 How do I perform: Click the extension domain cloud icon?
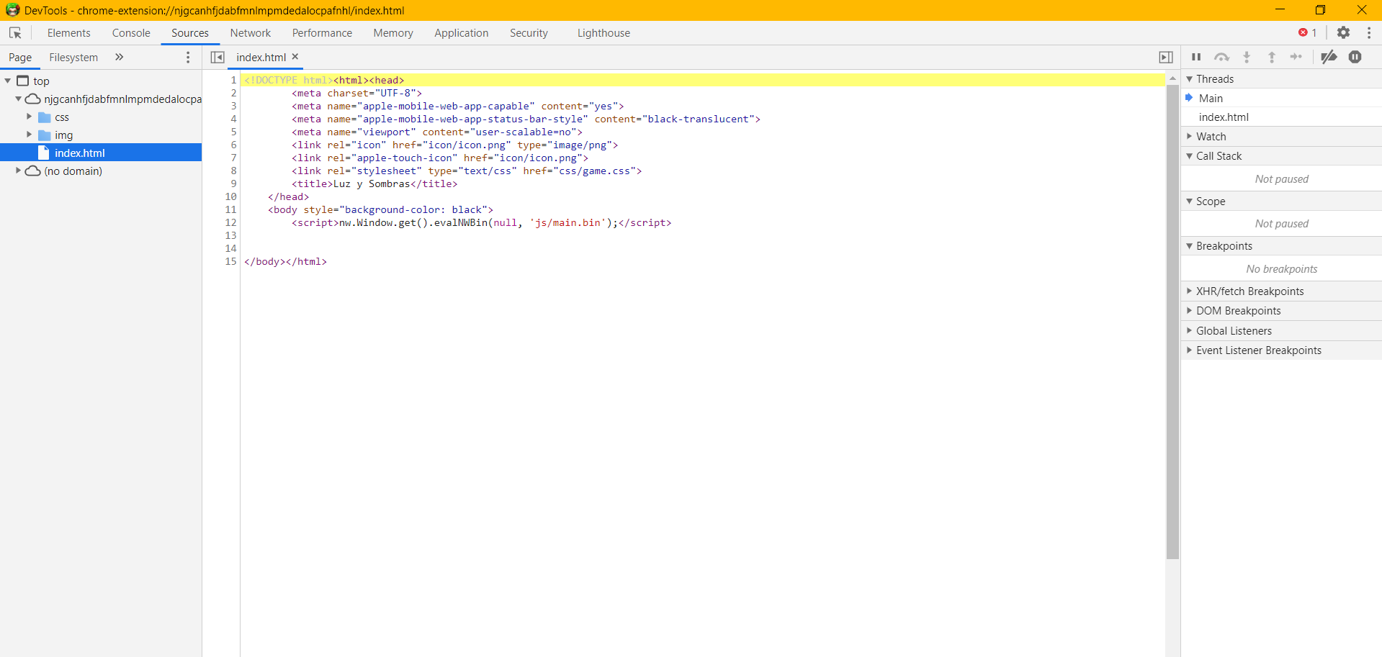[x=32, y=99]
